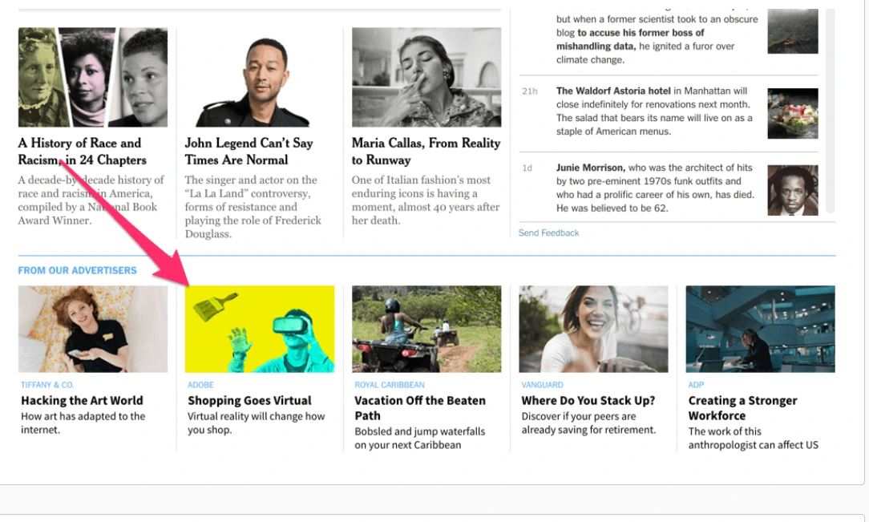
Task: Click the black-and-white Maria Callas photo
Action: pyautogui.click(x=426, y=77)
